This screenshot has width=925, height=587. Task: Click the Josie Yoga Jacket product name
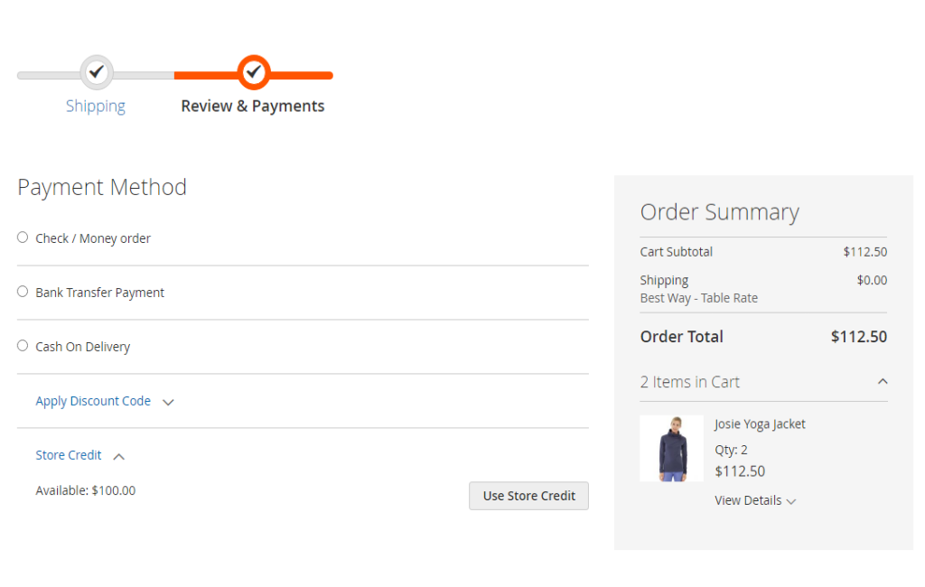[x=760, y=424]
